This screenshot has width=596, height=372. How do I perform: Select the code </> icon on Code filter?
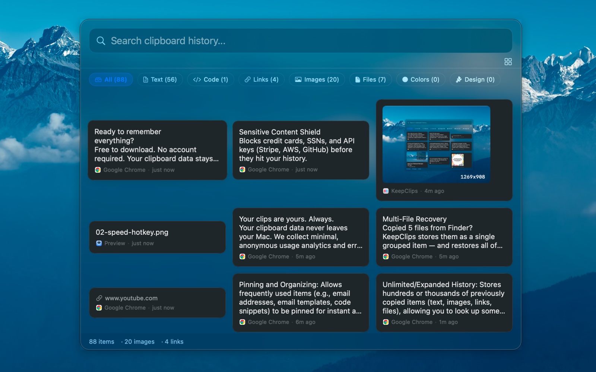pyautogui.click(x=197, y=79)
